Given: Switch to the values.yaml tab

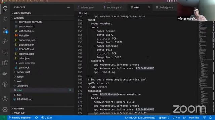Looking at the screenshot, I should (87, 7).
